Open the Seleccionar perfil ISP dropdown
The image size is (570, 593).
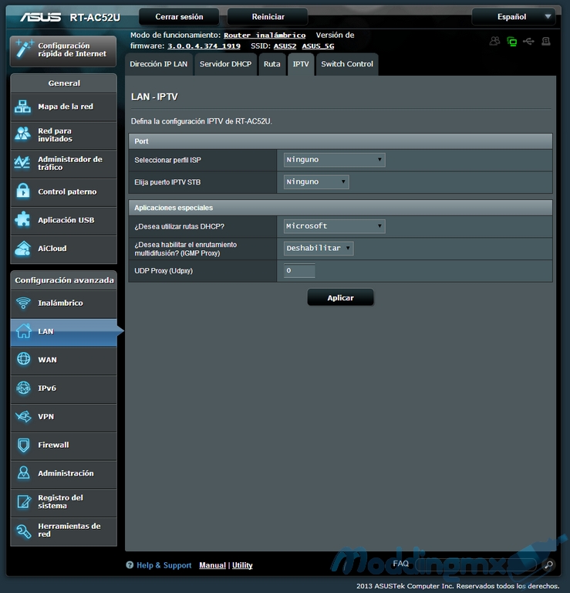[334, 160]
